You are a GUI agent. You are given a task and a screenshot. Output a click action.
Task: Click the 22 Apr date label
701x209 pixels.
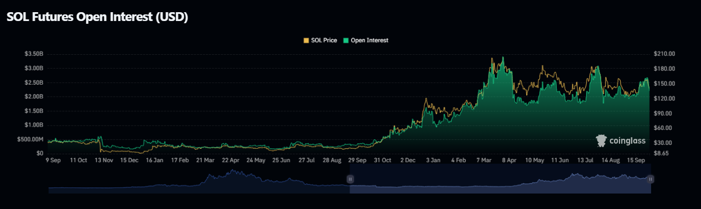tap(231, 160)
